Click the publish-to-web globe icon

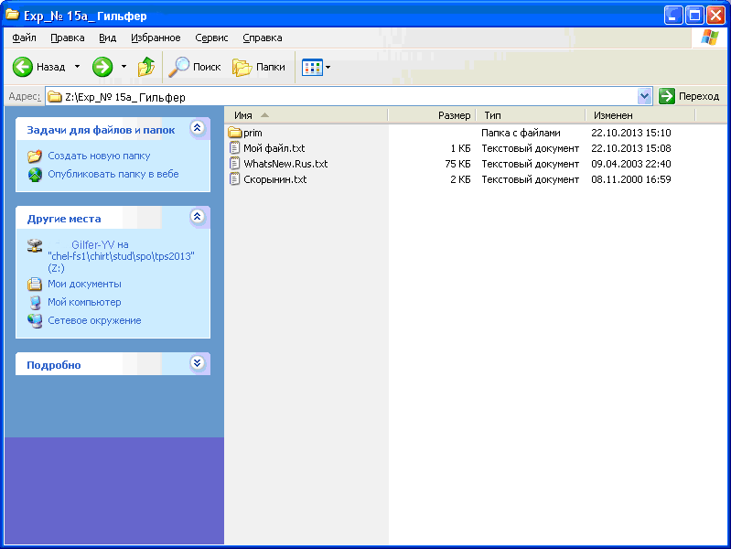click(x=35, y=174)
